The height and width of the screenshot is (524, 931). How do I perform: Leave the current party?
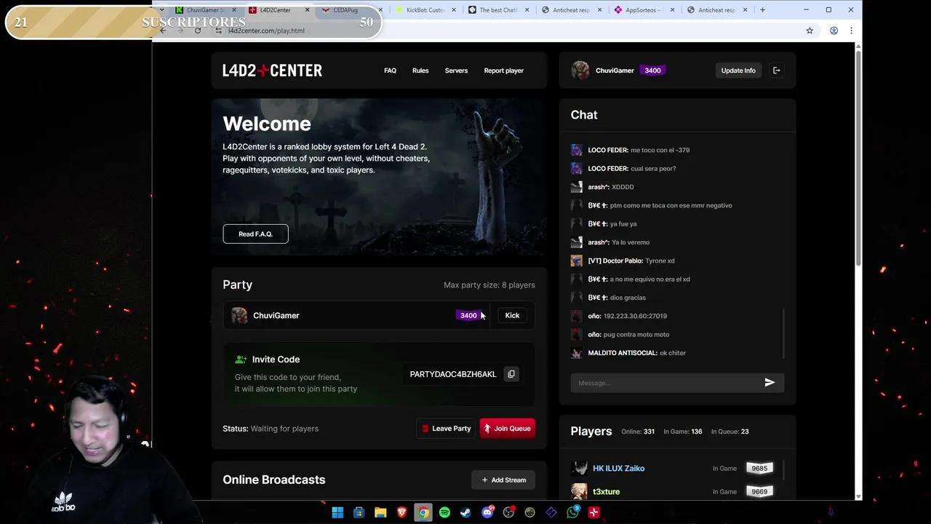[x=446, y=429]
